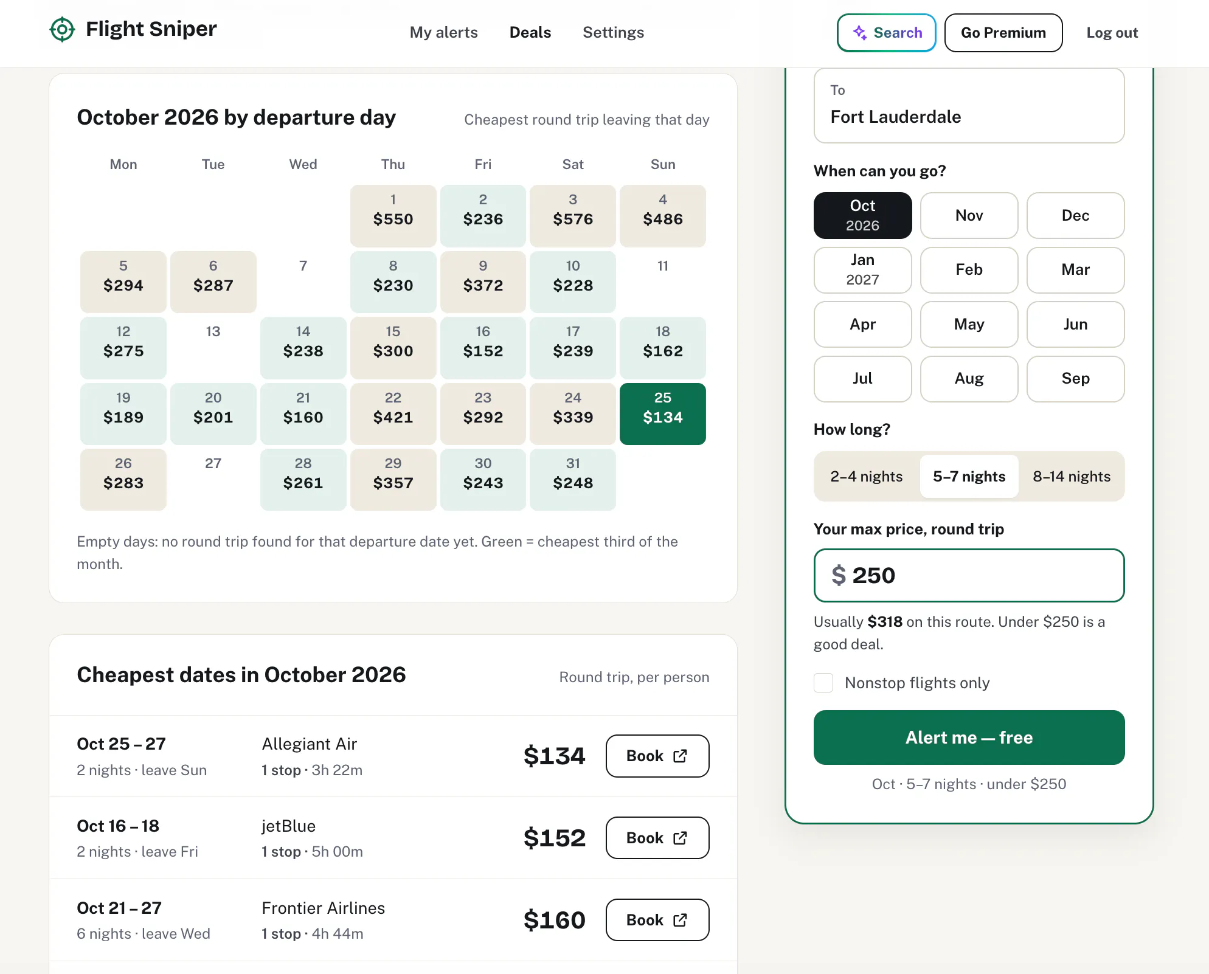Click the Flight Sniper crosshair logo icon
The width and height of the screenshot is (1209, 974).
coord(62,29)
